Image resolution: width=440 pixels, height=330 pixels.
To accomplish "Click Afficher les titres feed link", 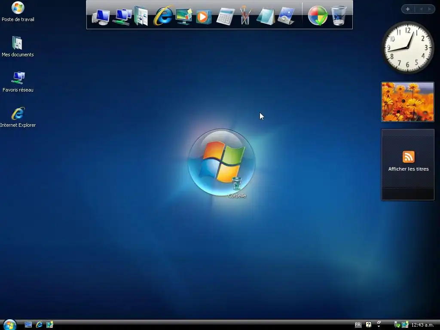I will tap(408, 169).
